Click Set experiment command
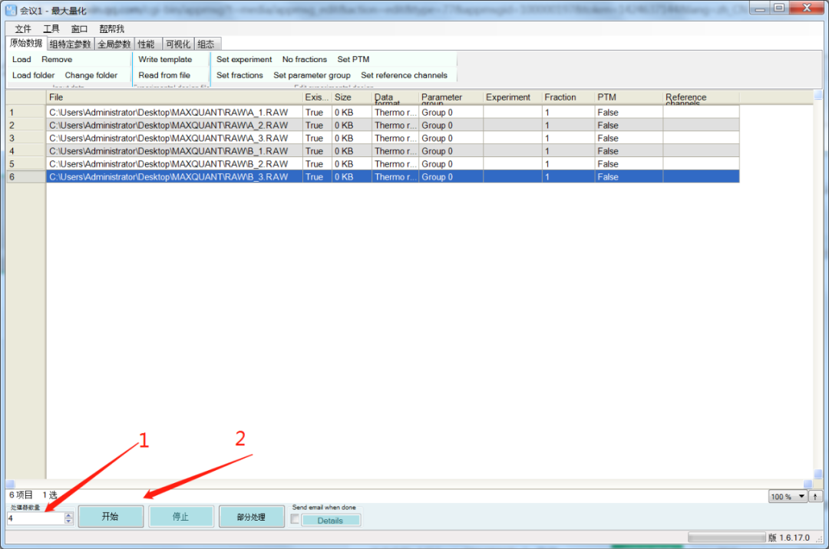The image size is (829, 549). point(244,59)
